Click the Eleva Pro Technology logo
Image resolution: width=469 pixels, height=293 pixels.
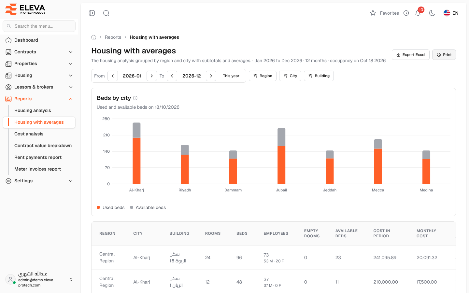point(25,9)
